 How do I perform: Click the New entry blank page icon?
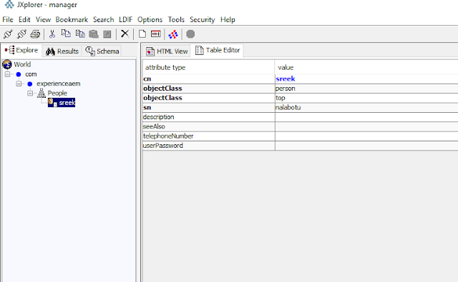142,34
